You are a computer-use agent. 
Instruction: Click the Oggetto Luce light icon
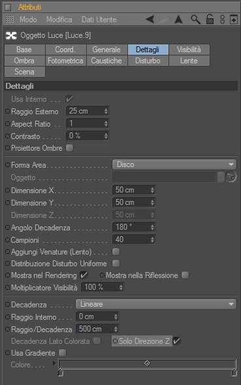coord(11,36)
